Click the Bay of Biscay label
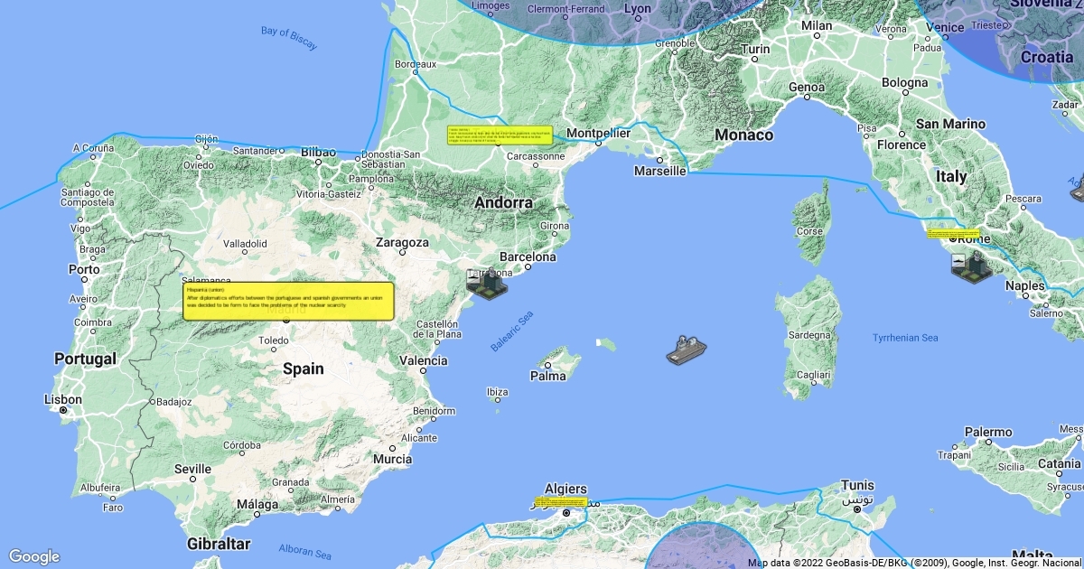Viewport: 1084px width, 569px height. 289,37
